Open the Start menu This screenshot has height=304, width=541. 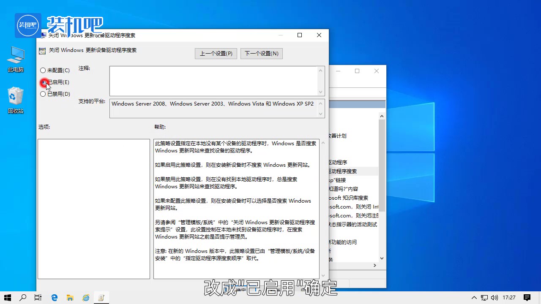(8, 297)
